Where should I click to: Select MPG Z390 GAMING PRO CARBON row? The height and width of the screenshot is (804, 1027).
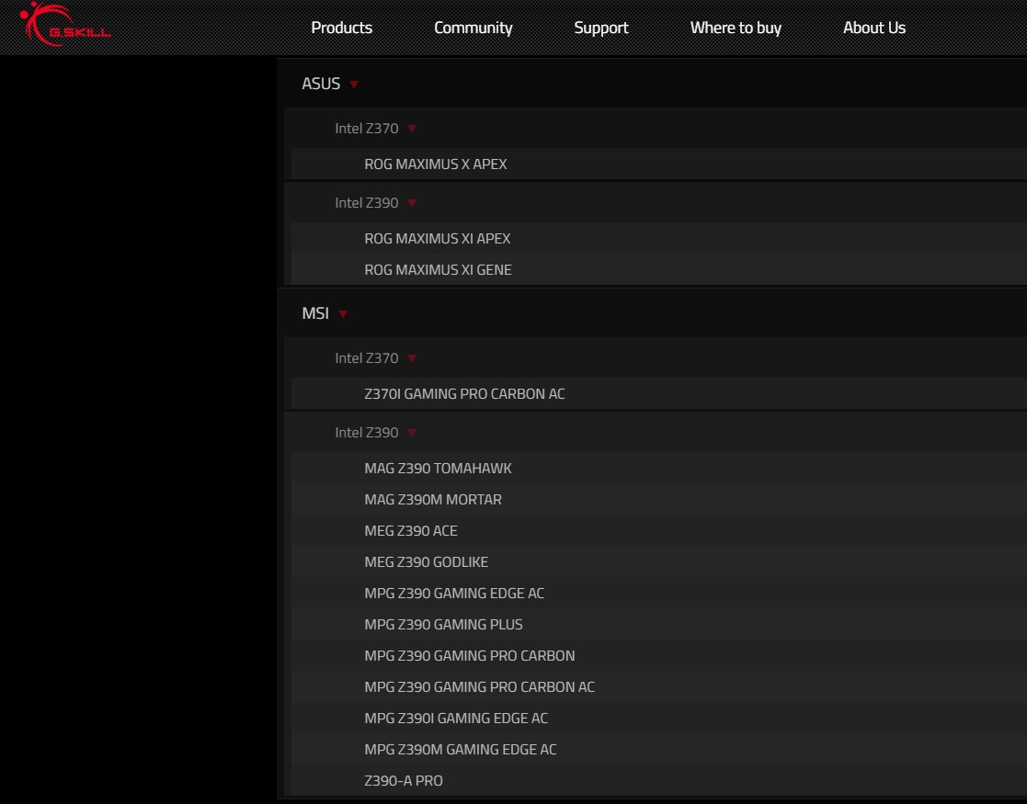click(x=659, y=656)
